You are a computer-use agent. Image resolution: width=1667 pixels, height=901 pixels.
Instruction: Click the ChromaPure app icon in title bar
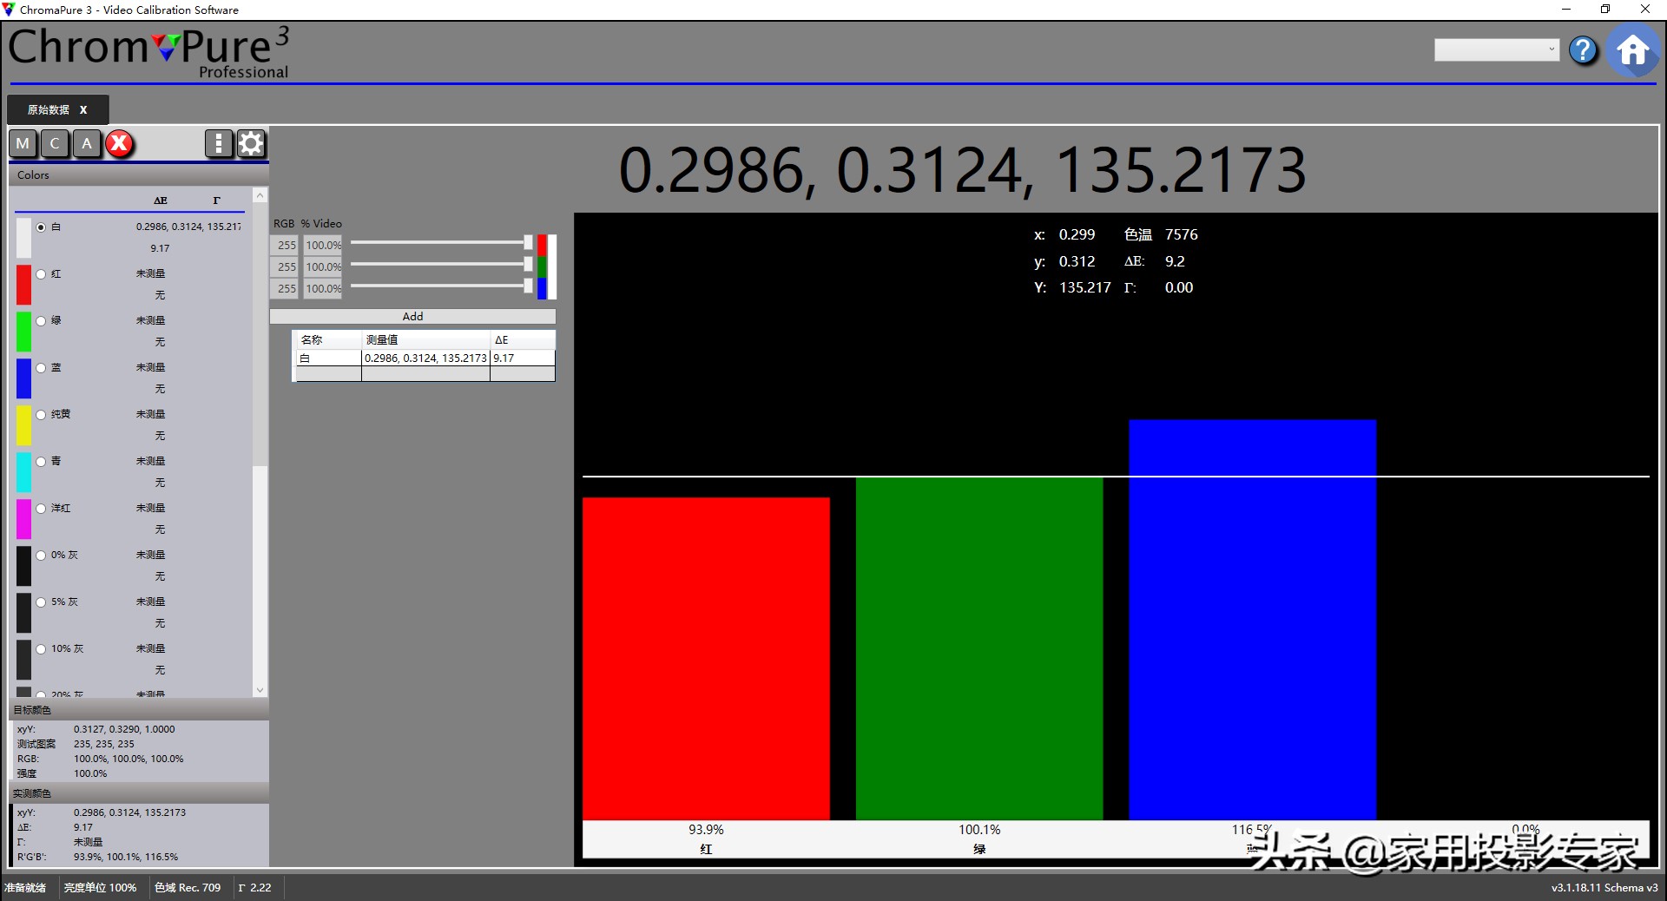(10, 10)
